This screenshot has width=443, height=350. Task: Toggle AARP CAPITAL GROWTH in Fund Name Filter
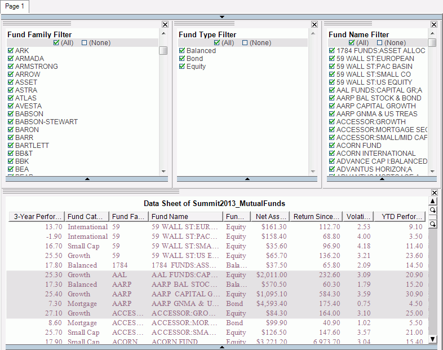[x=332, y=106]
